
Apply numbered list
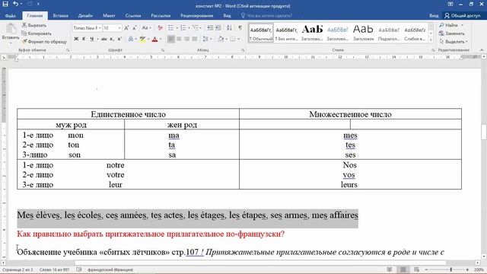click(183, 28)
